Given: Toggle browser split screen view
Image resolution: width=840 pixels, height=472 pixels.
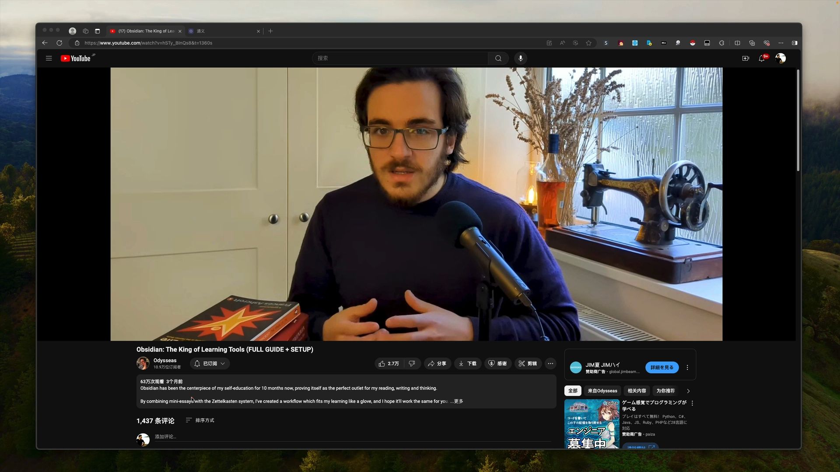Looking at the screenshot, I should pos(738,43).
